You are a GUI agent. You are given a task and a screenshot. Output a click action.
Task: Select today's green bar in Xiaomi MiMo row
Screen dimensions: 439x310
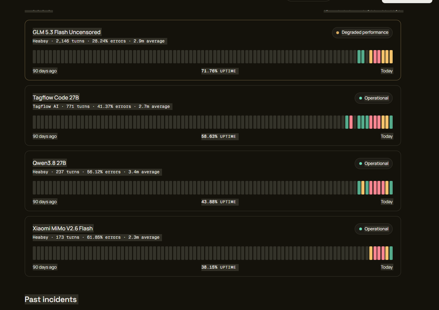[391, 253]
